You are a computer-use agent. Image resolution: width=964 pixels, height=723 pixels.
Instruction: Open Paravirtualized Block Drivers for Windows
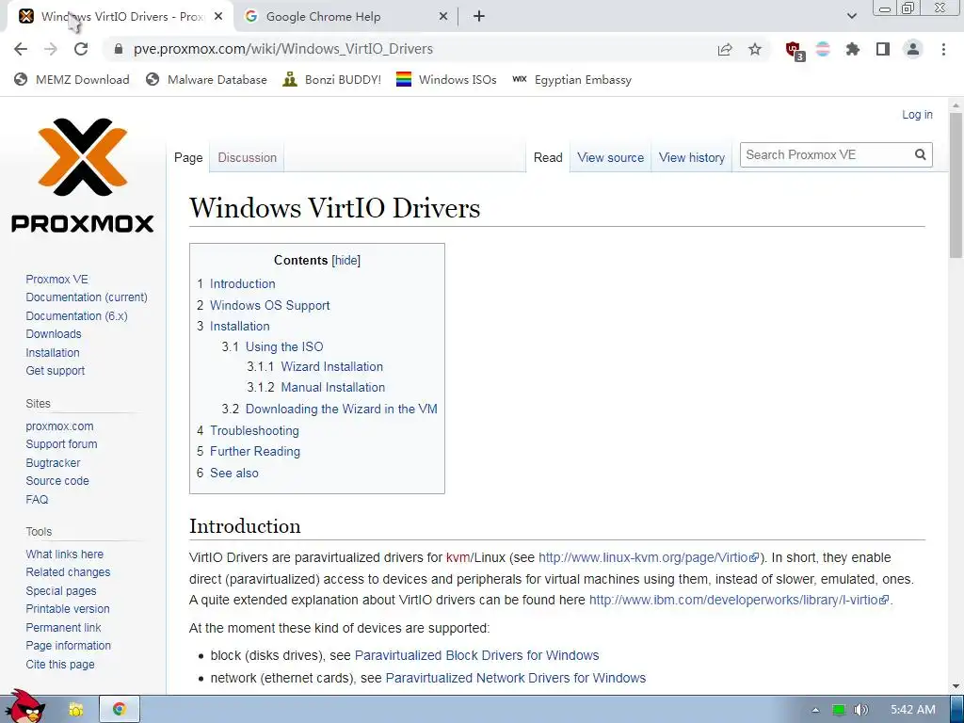(x=476, y=655)
